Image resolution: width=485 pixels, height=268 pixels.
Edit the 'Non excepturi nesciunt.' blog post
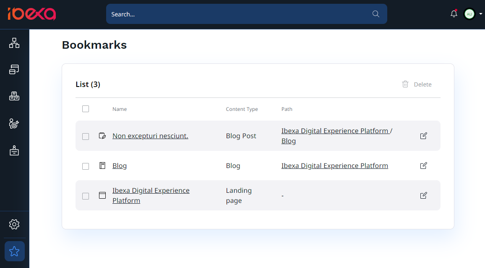[423, 136]
